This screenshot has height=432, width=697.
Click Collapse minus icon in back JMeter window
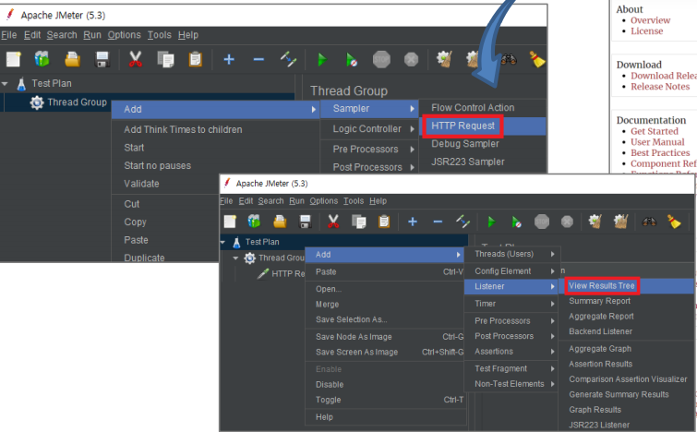(258, 60)
